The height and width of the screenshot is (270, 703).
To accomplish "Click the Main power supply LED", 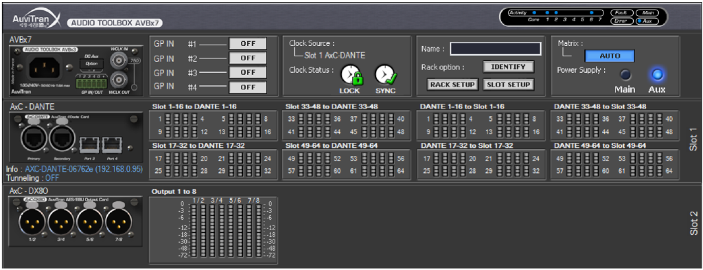I will click(x=625, y=74).
